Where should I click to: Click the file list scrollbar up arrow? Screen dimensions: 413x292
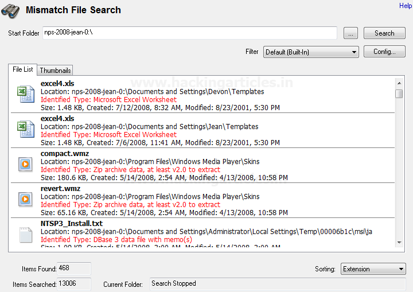pos(399,84)
